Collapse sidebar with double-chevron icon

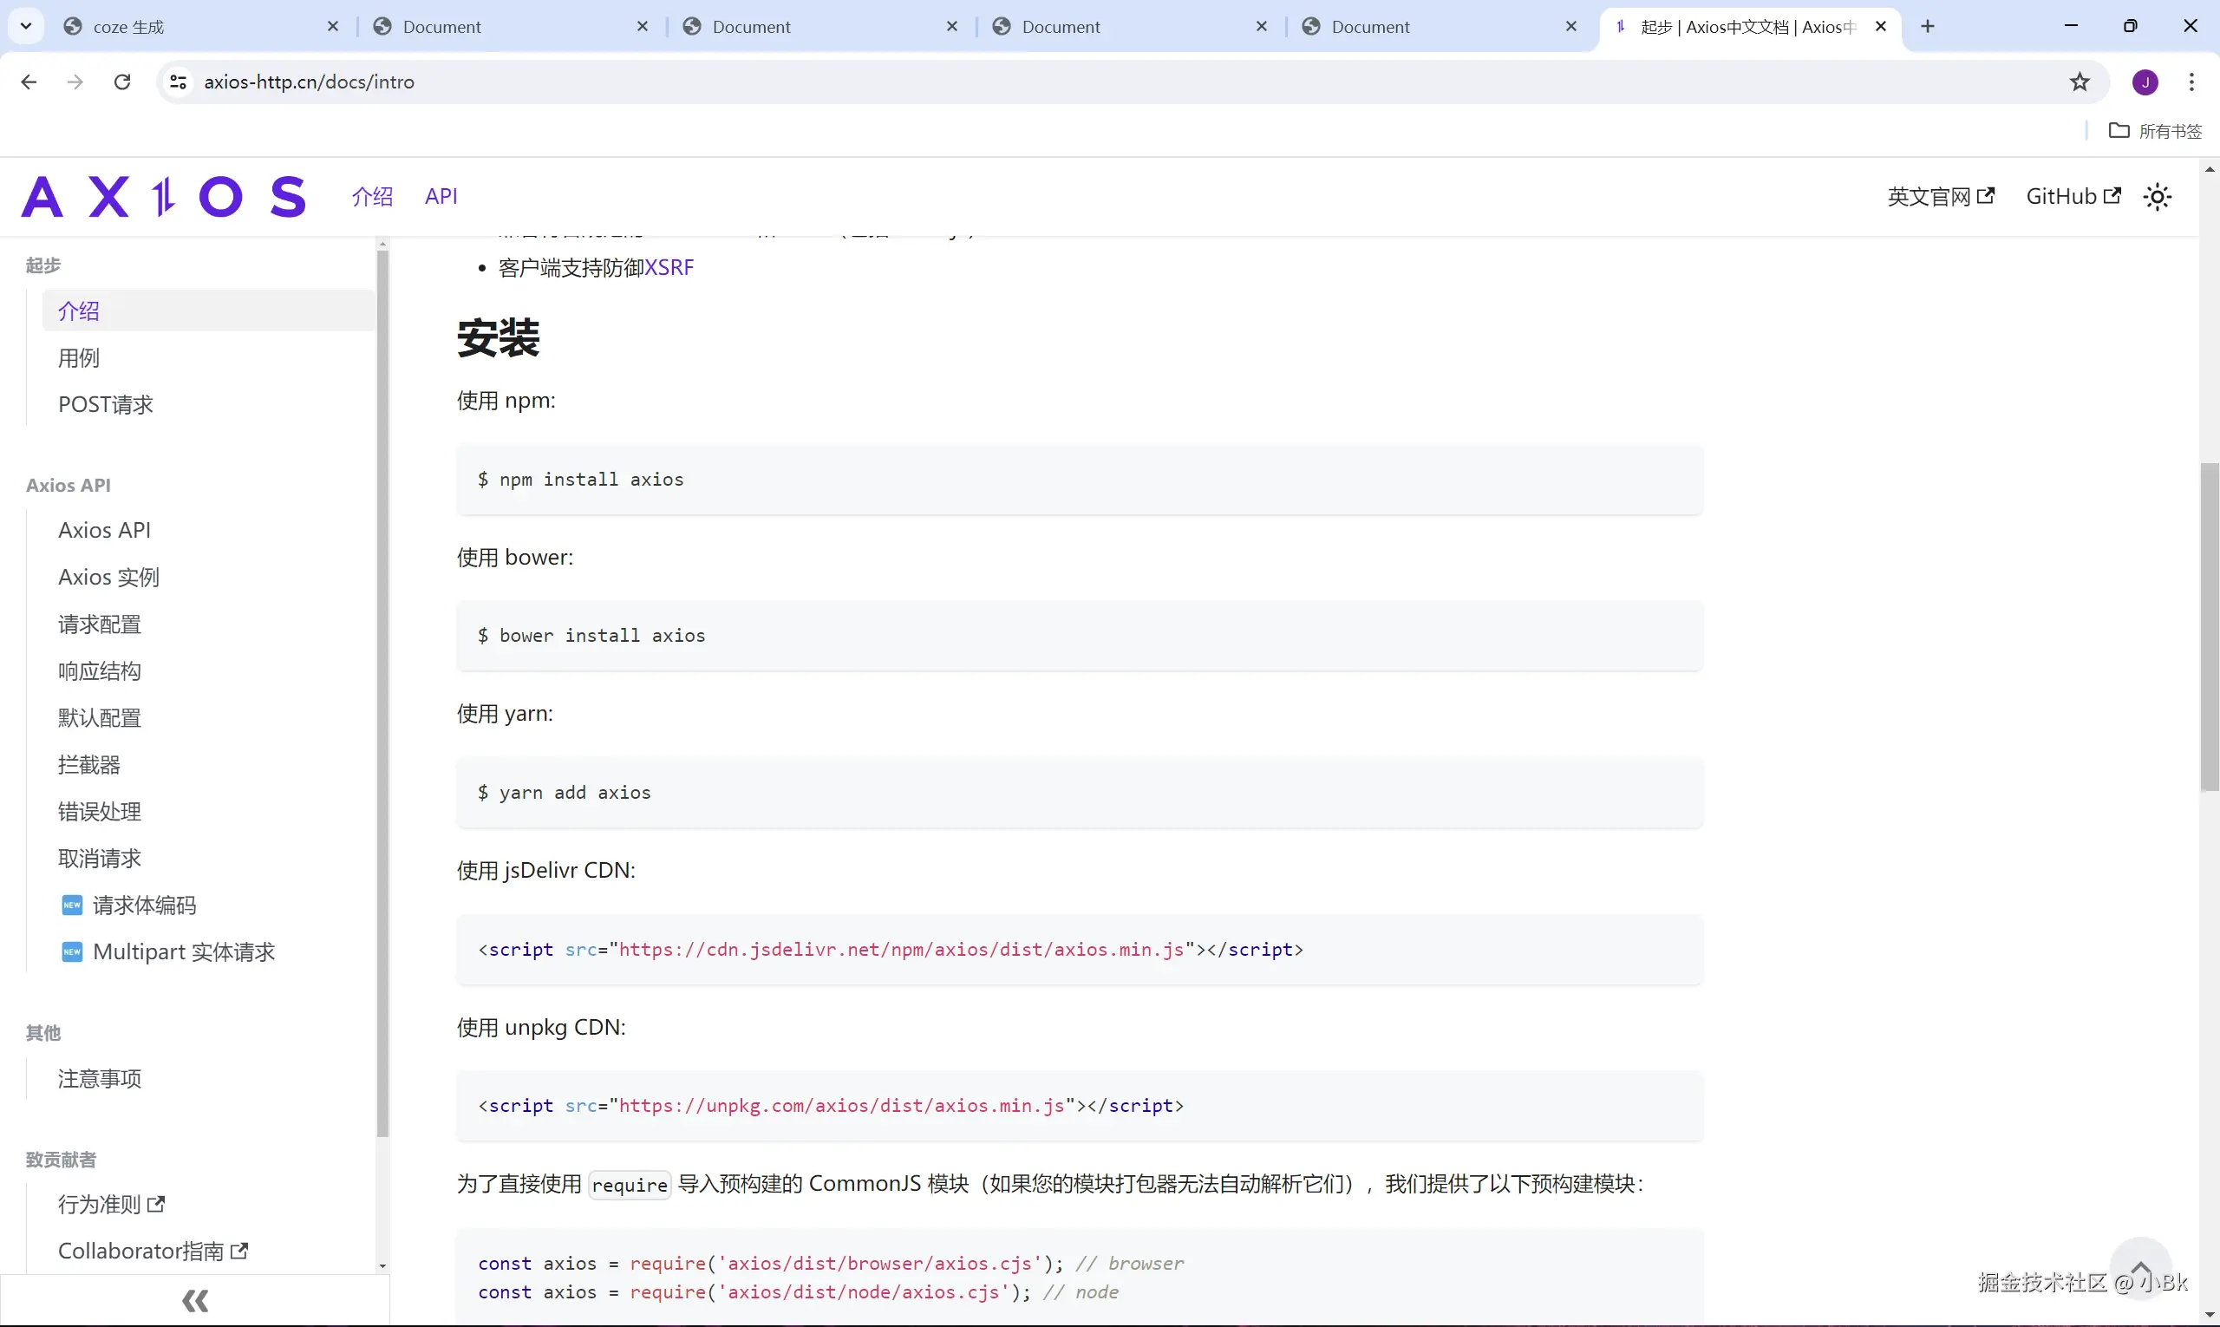(x=195, y=1300)
